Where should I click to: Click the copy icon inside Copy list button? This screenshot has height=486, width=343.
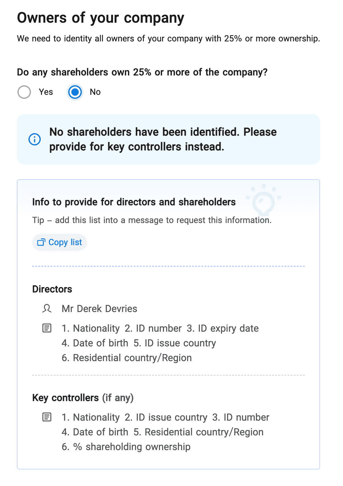pos(41,242)
